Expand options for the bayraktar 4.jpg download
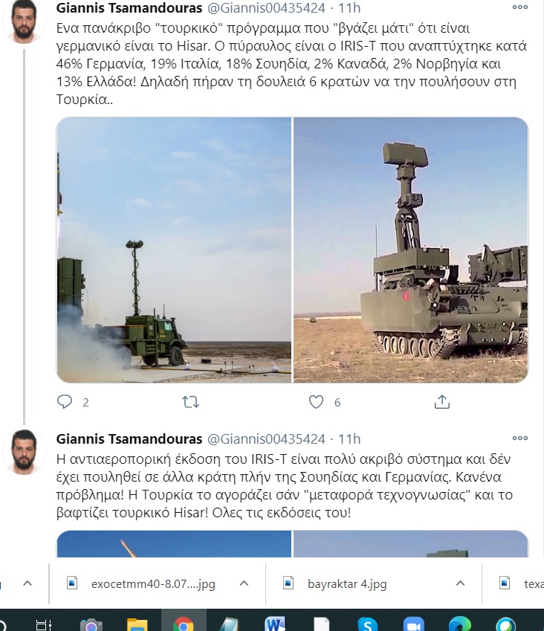Image resolution: width=544 pixels, height=631 pixels. click(x=459, y=583)
